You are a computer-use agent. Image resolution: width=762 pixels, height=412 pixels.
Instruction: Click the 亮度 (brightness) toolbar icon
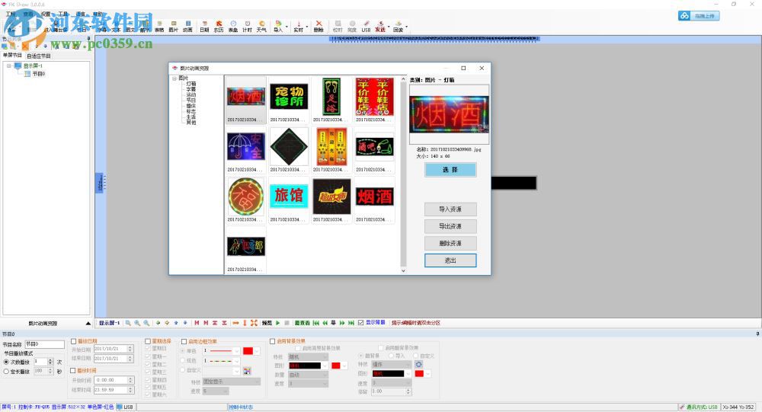point(352,26)
